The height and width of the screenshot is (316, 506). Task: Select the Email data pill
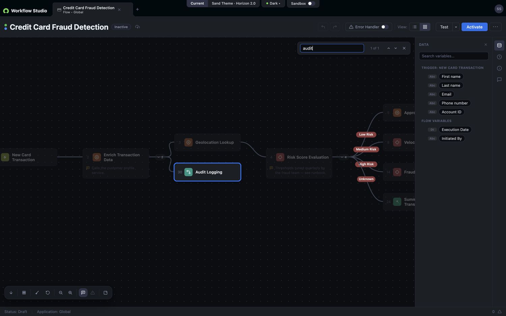[446, 94]
